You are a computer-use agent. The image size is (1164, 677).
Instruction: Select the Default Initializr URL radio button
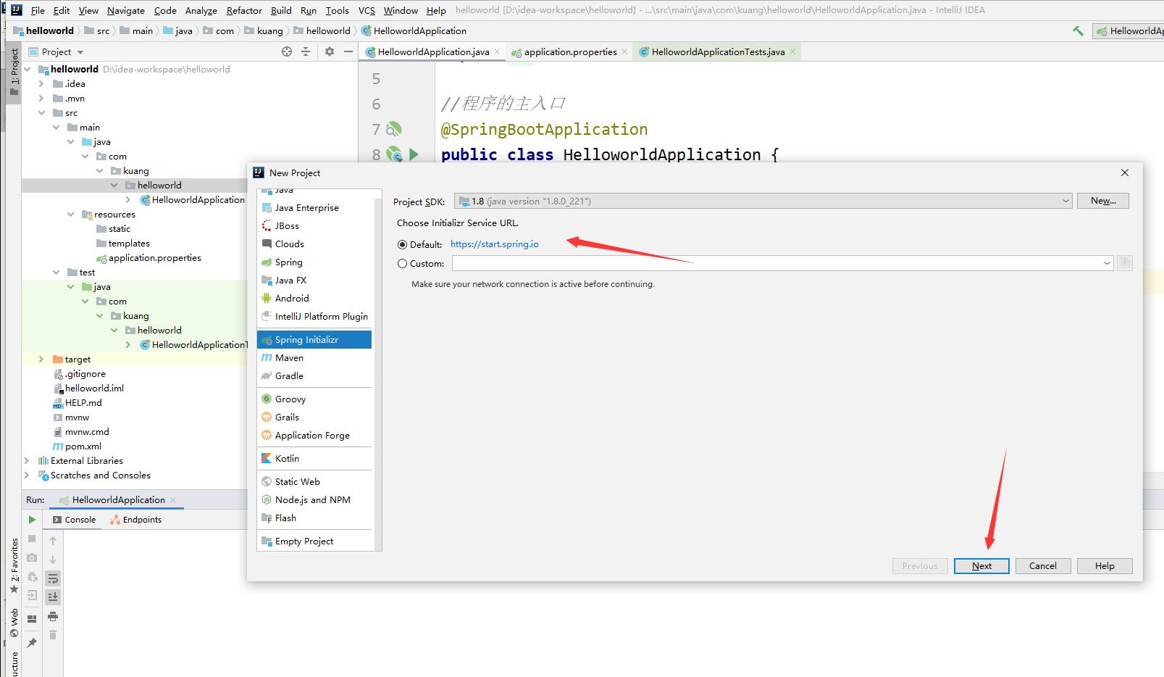tap(402, 244)
